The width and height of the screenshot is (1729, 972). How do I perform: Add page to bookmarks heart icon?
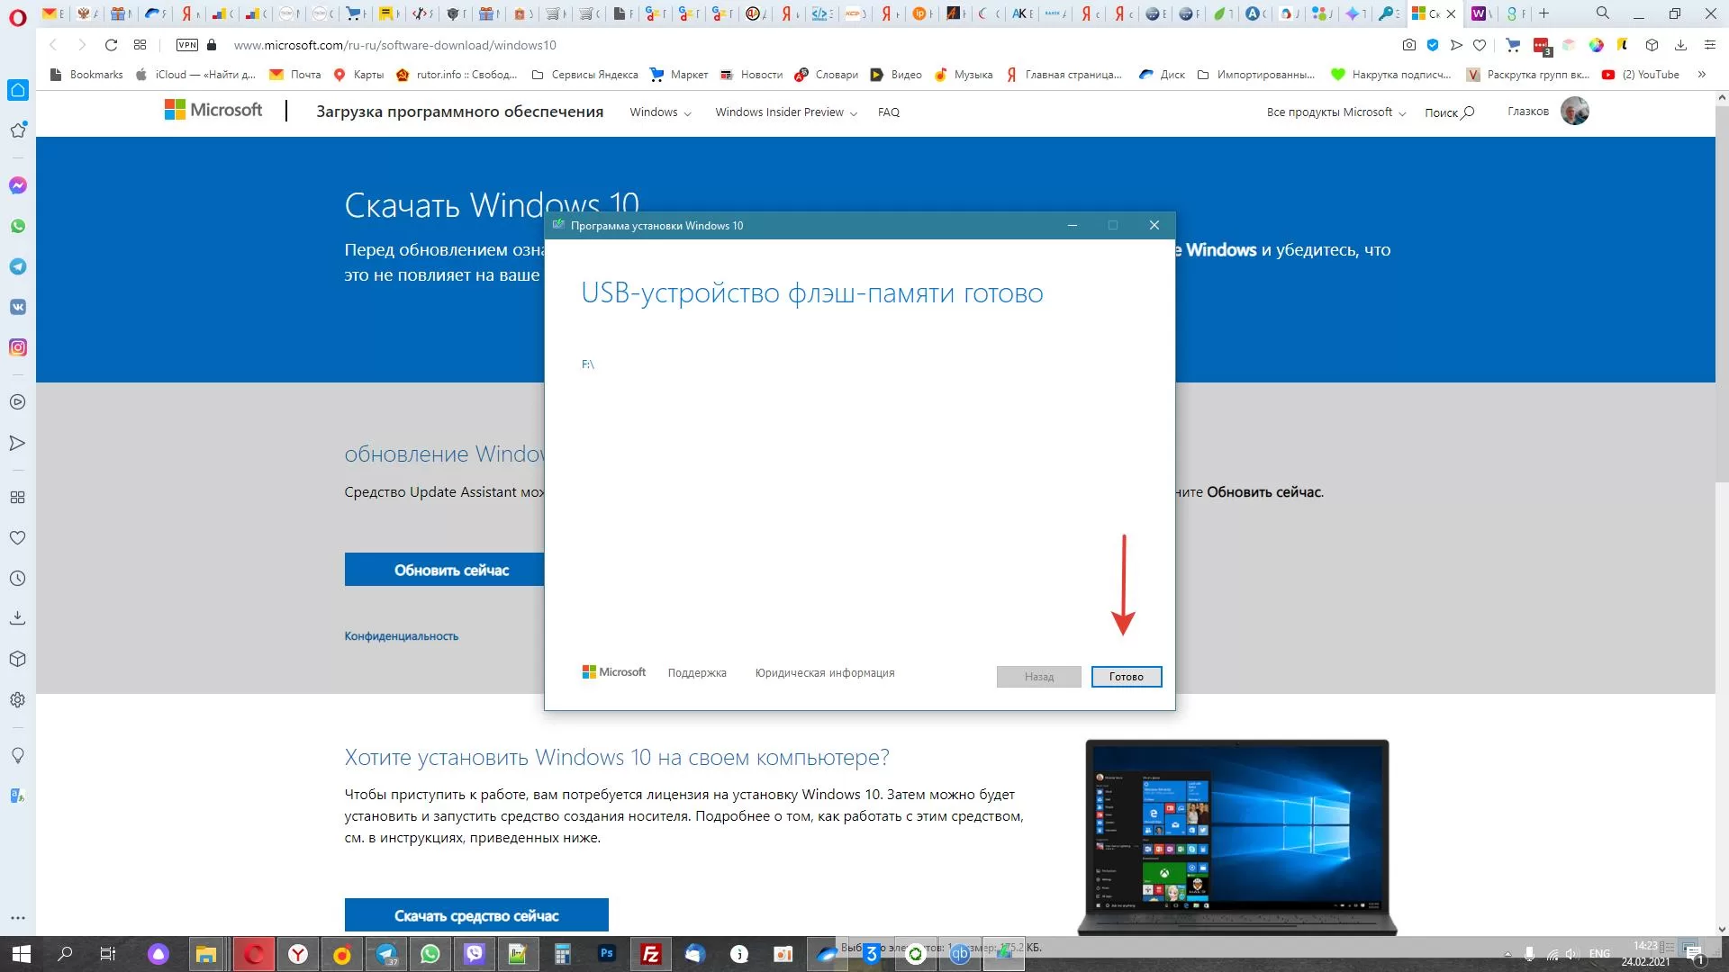point(1480,45)
